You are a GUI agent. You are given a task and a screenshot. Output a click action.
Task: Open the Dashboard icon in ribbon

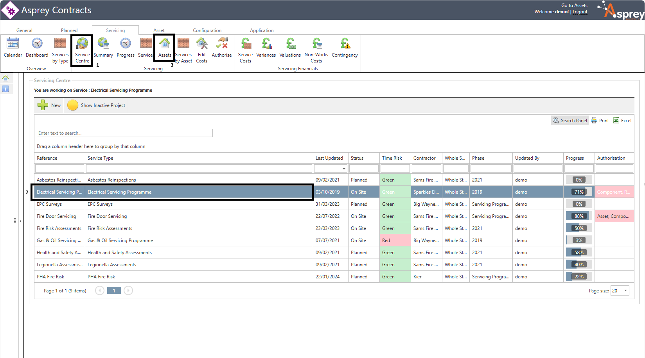coord(37,48)
